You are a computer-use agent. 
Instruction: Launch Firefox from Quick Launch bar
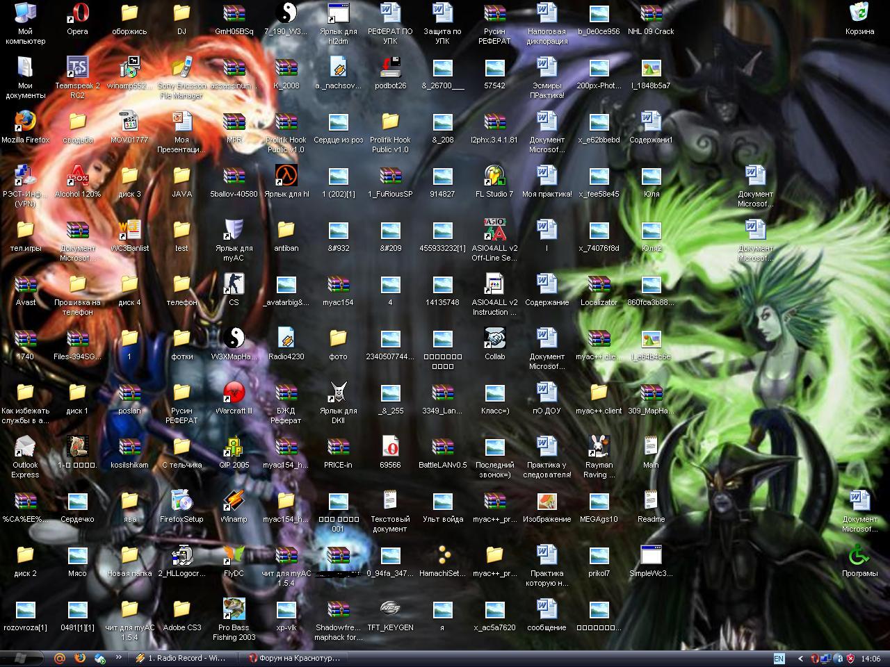coord(79,658)
